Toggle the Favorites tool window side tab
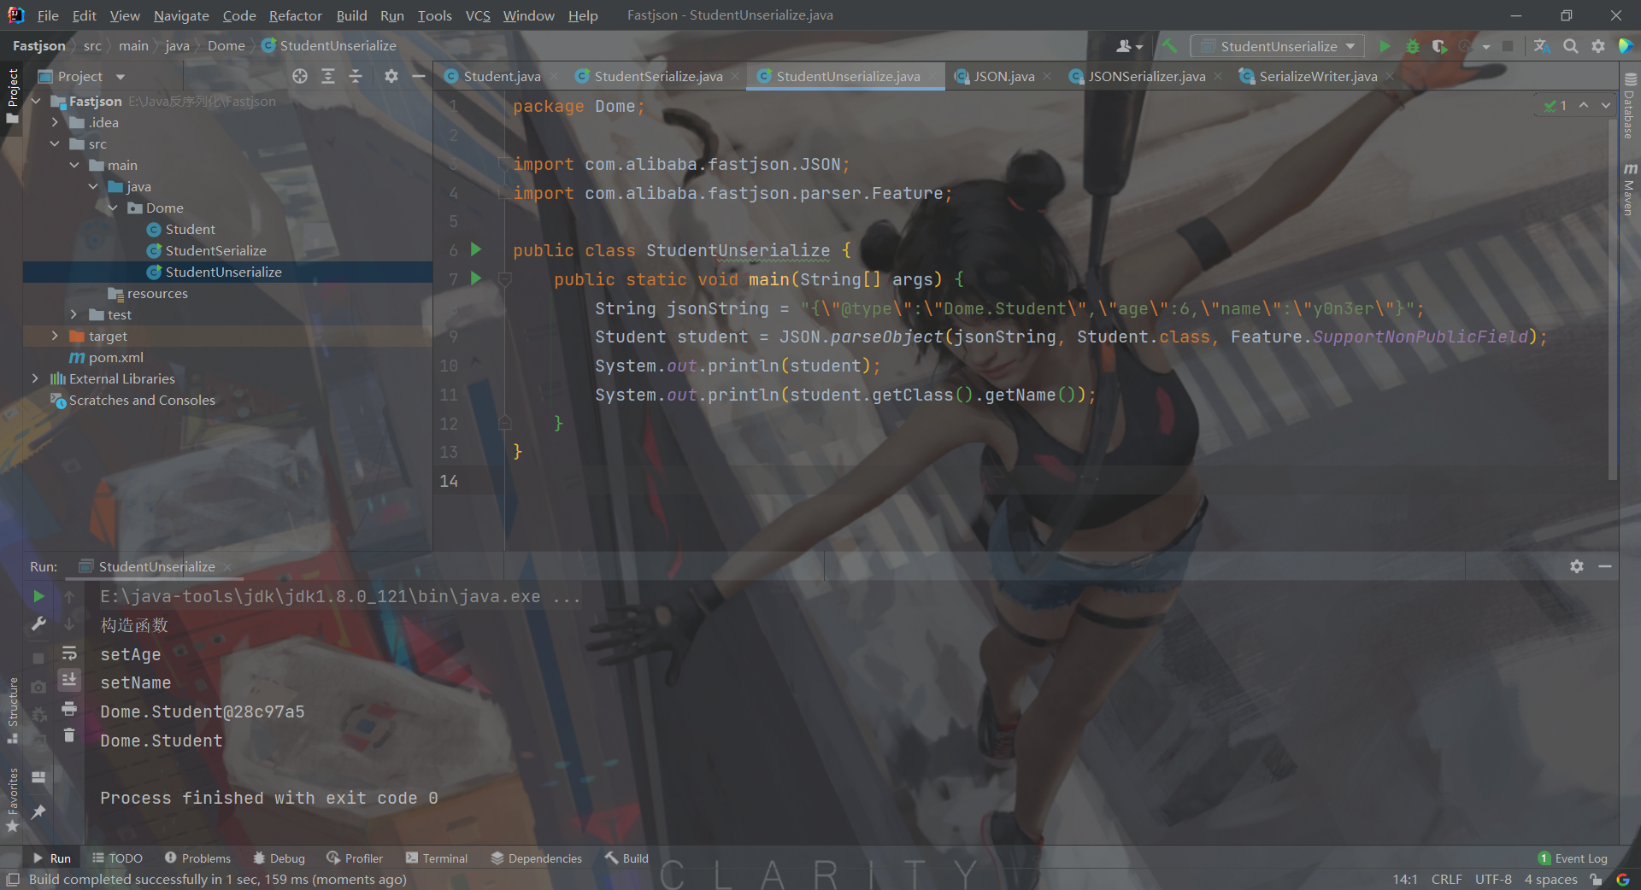 [12, 799]
